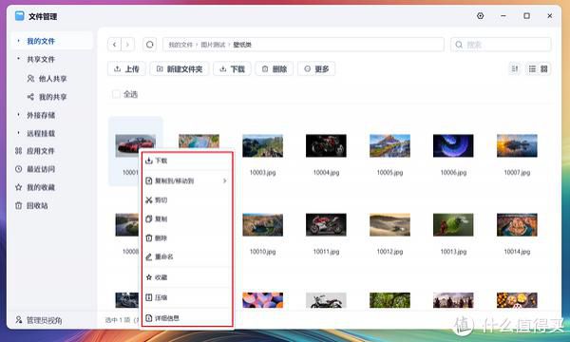Click the scissors icon beside 剪切
The height and width of the screenshot is (342, 570).
pos(149,200)
